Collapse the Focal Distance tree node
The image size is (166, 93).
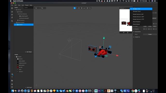pyautogui.click(x=17, y=14)
